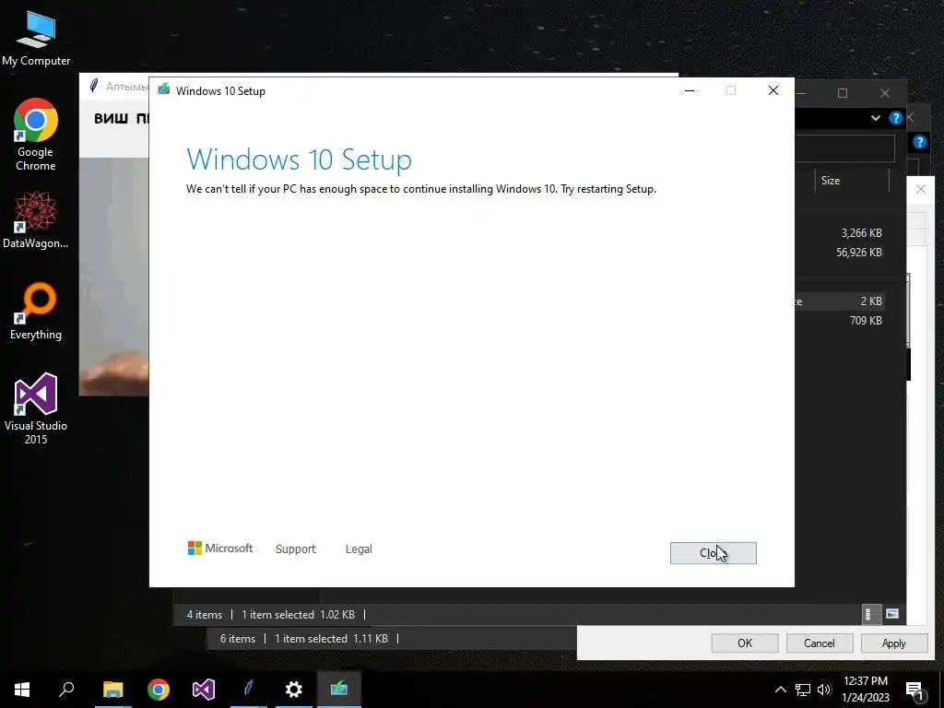
Task: Click the '4 items' status bar text
Action: tap(204, 615)
